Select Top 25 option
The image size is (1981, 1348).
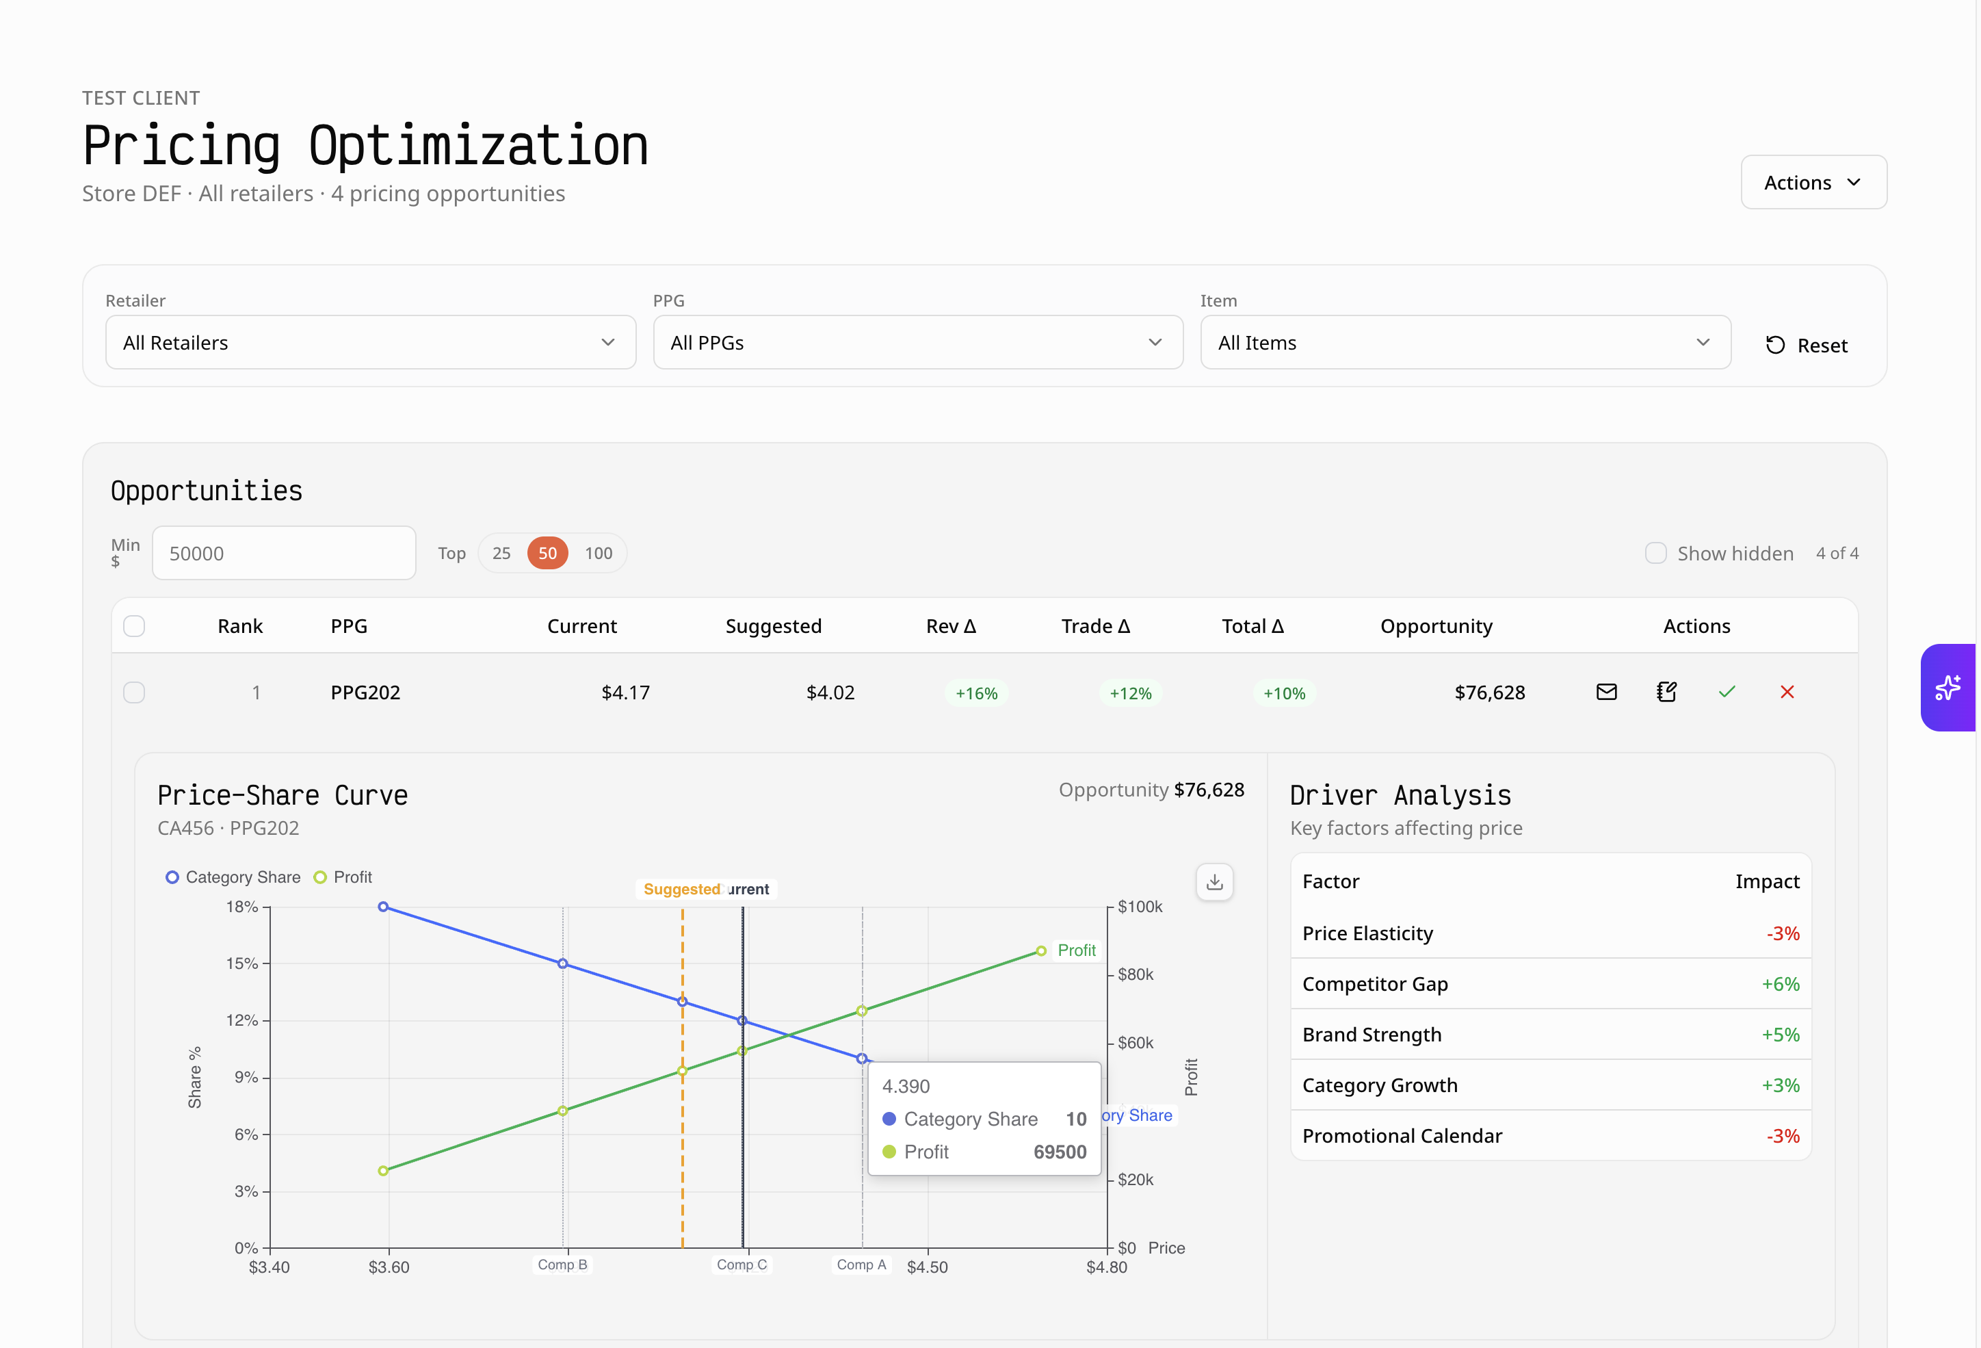501,552
